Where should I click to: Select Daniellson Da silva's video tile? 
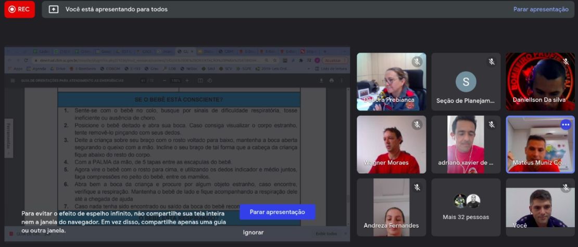pyautogui.click(x=541, y=82)
